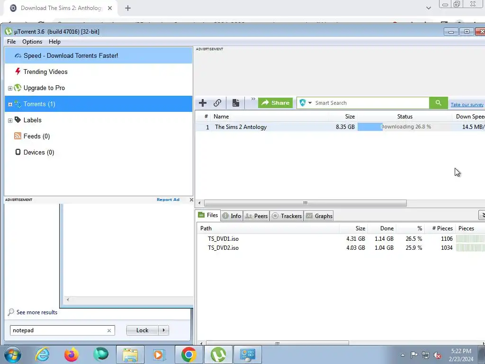Open Firefox from the taskbar
485x364 pixels.
tap(72, 355)
